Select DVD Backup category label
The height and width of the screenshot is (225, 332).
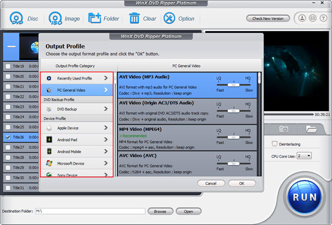[x=67, y=109]
